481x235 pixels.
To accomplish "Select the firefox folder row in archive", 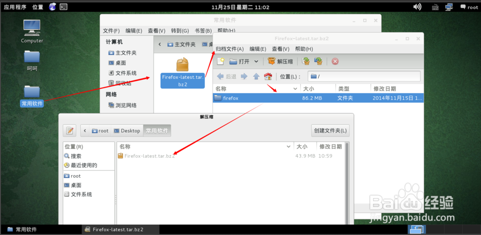I will 318,98.
